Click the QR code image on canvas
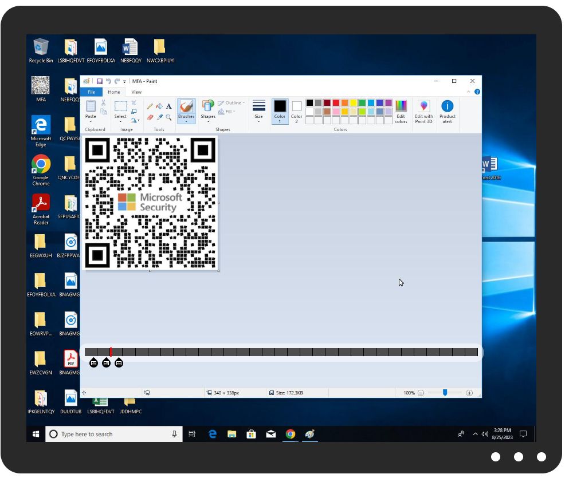Image resolution: width=565 pixels, height=478 pixels. (x=150, y=203)
